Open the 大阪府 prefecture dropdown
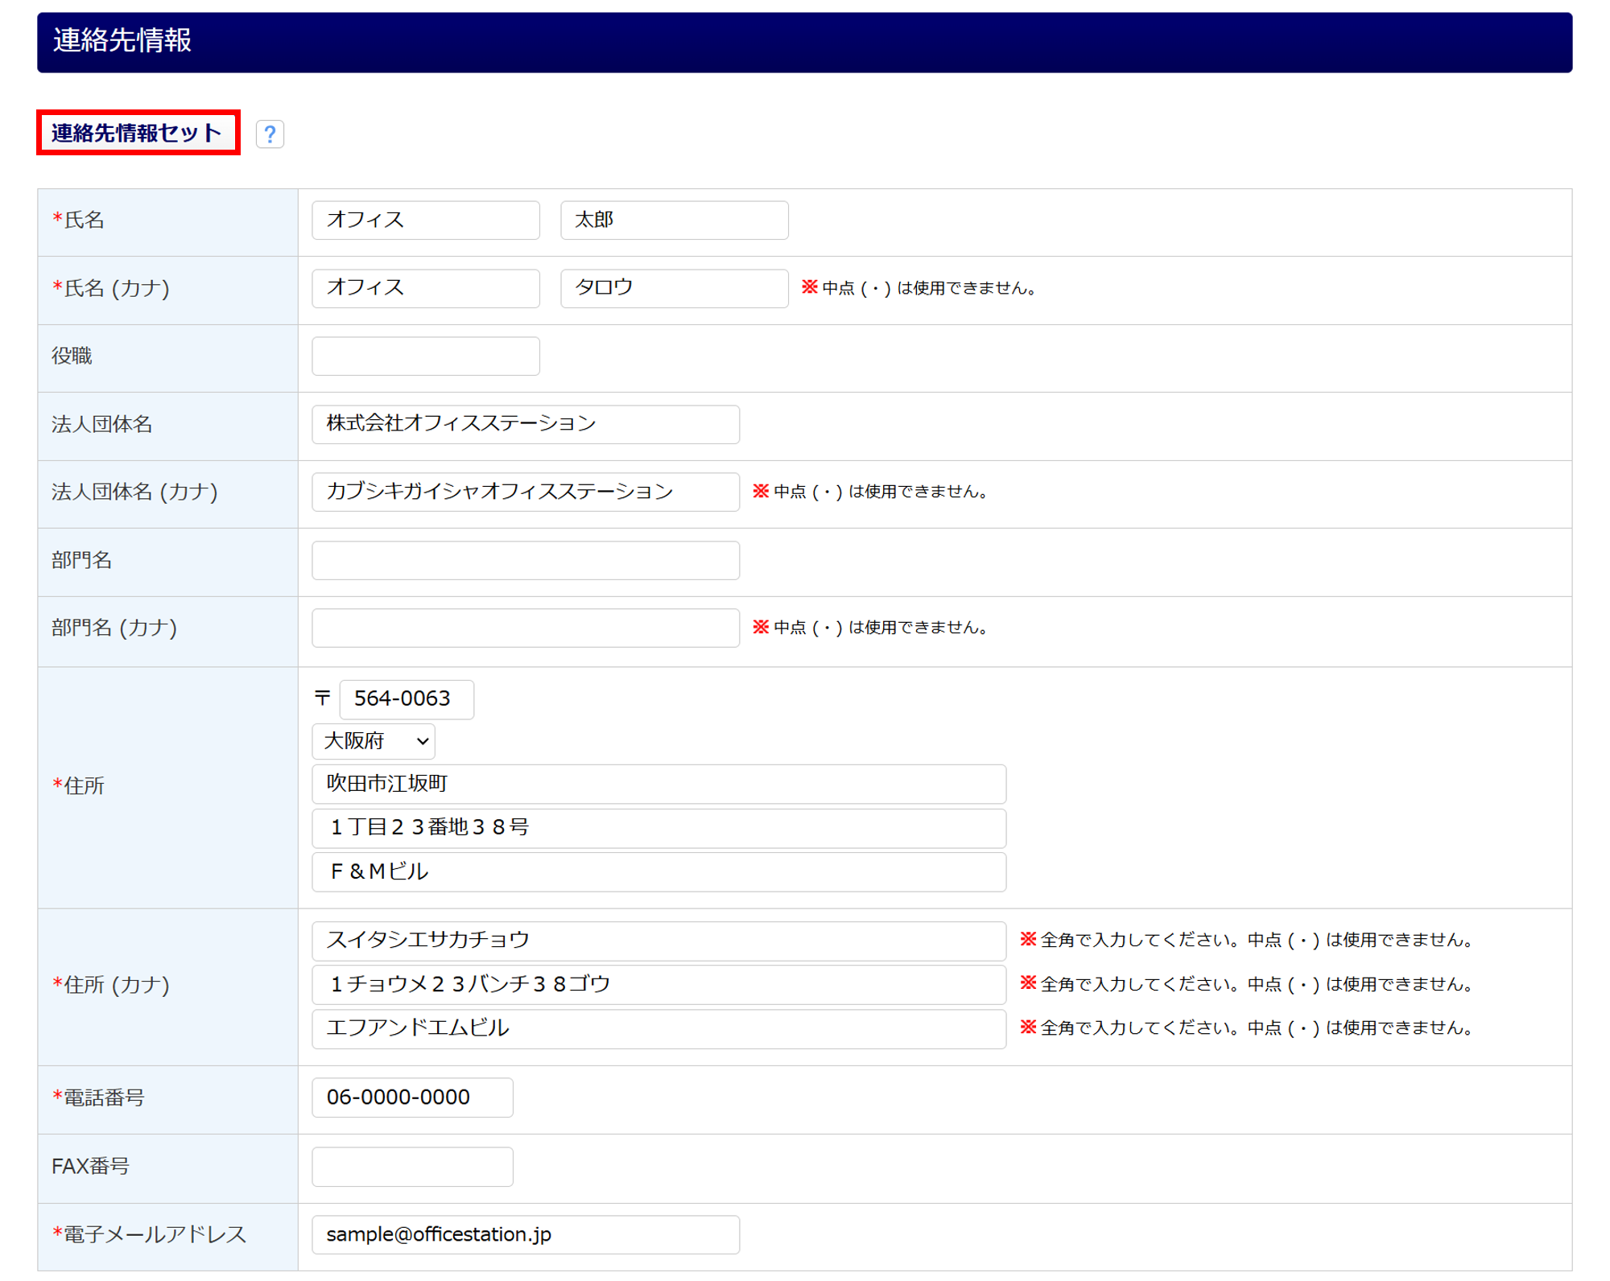This screenshot has height=1281, width=1610. (374, 741)
